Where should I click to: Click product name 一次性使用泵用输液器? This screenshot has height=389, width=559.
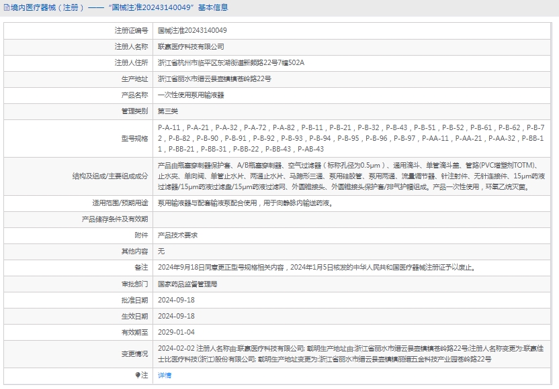[191, 95]
